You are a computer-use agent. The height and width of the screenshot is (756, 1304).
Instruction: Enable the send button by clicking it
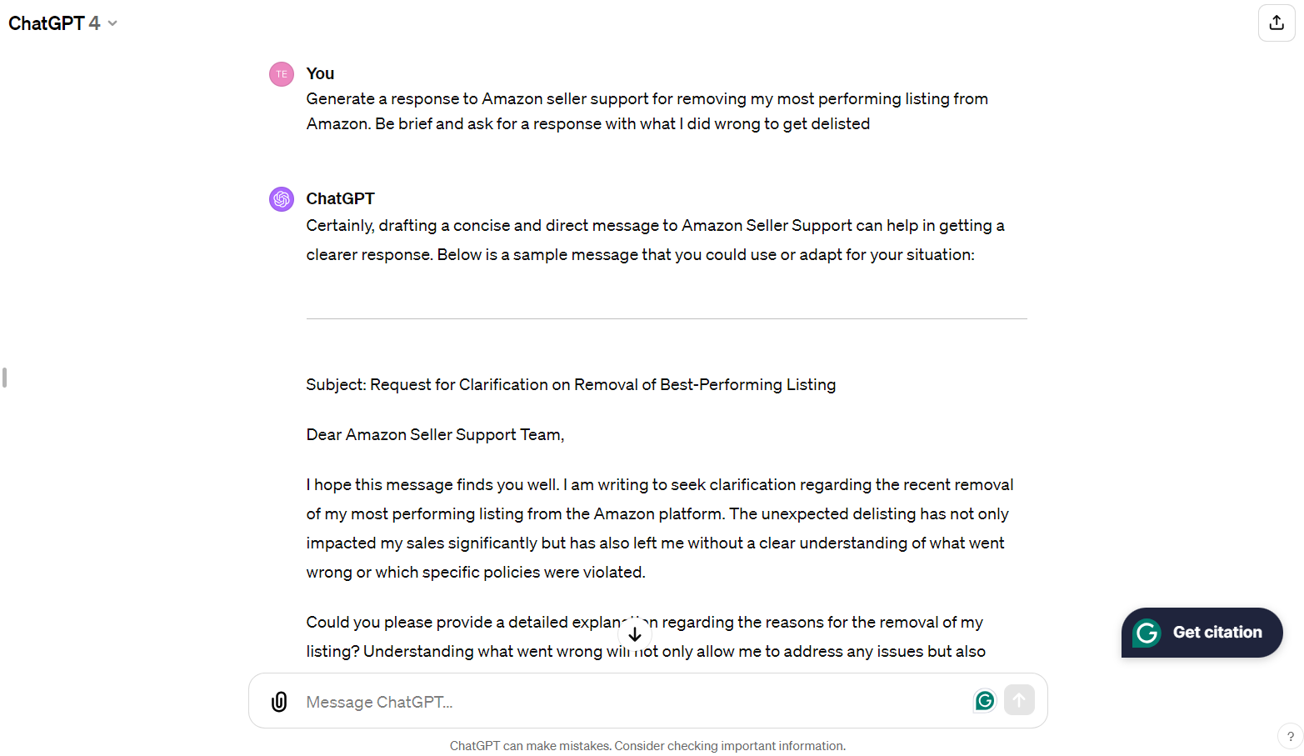[x=1019, y=701]
